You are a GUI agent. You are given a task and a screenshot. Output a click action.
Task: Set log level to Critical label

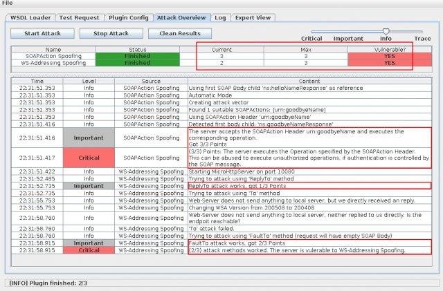tap(311, 39)
